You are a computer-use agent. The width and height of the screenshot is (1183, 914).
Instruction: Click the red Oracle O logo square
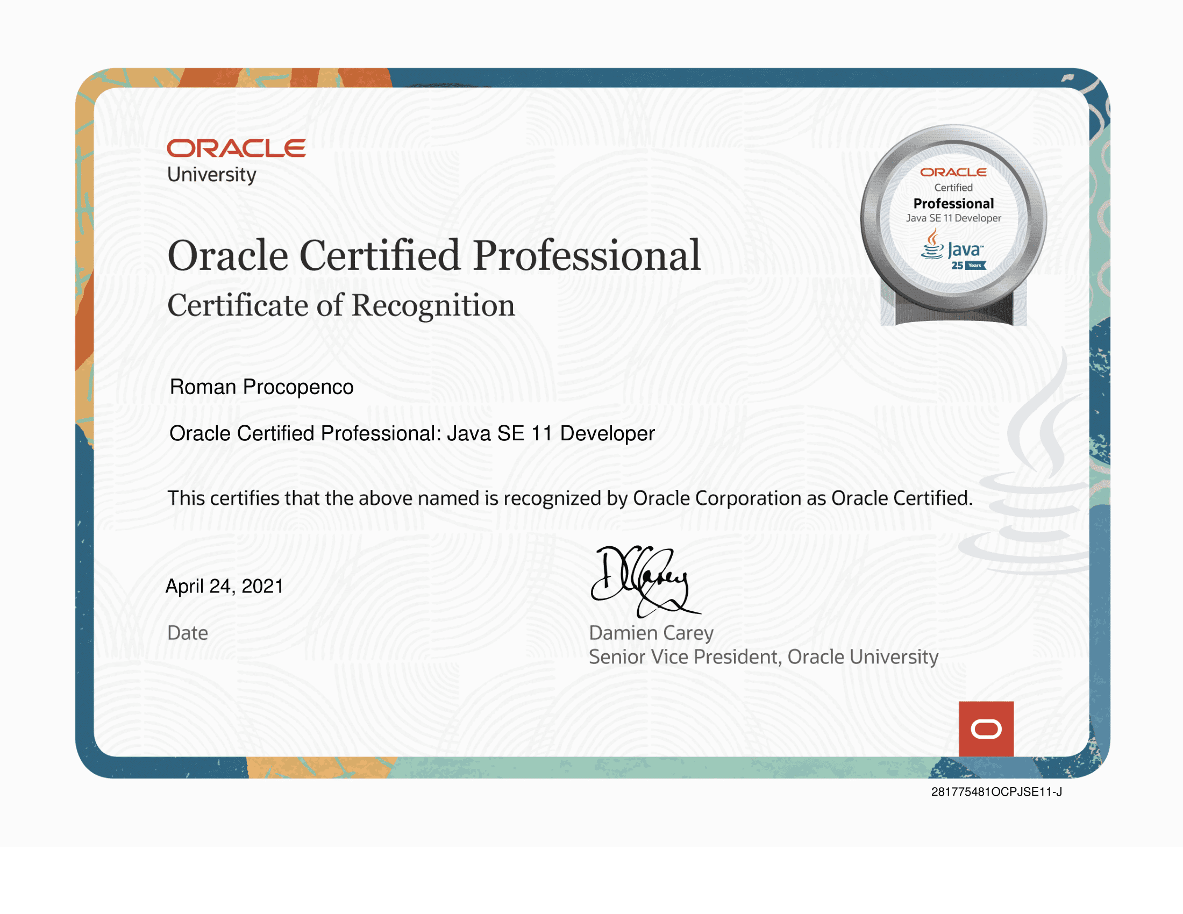[986, 729]
